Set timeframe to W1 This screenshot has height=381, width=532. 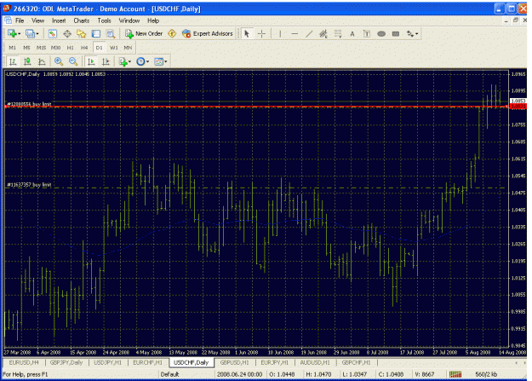(114, 48)
